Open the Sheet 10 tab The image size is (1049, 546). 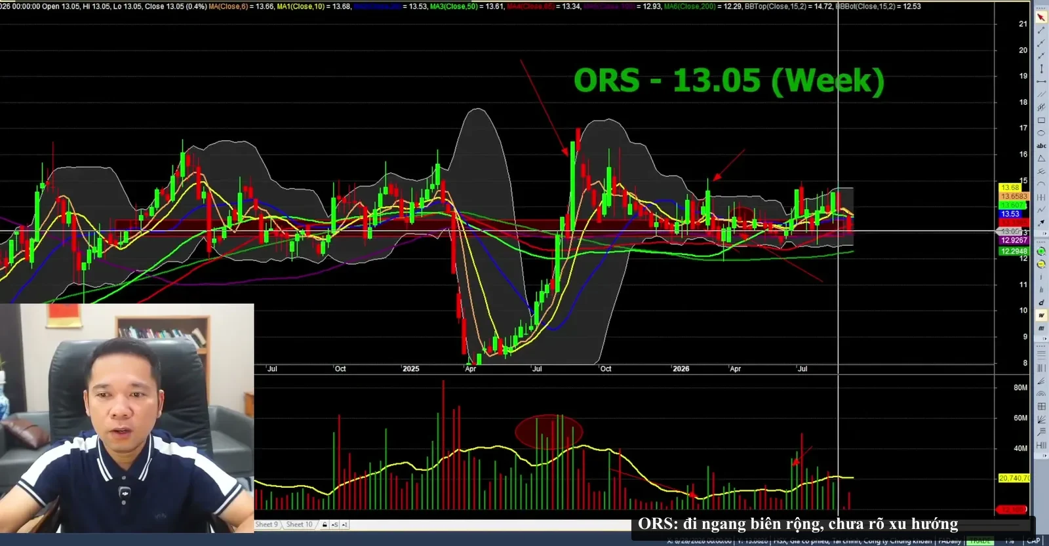click(x=299, y=524)
